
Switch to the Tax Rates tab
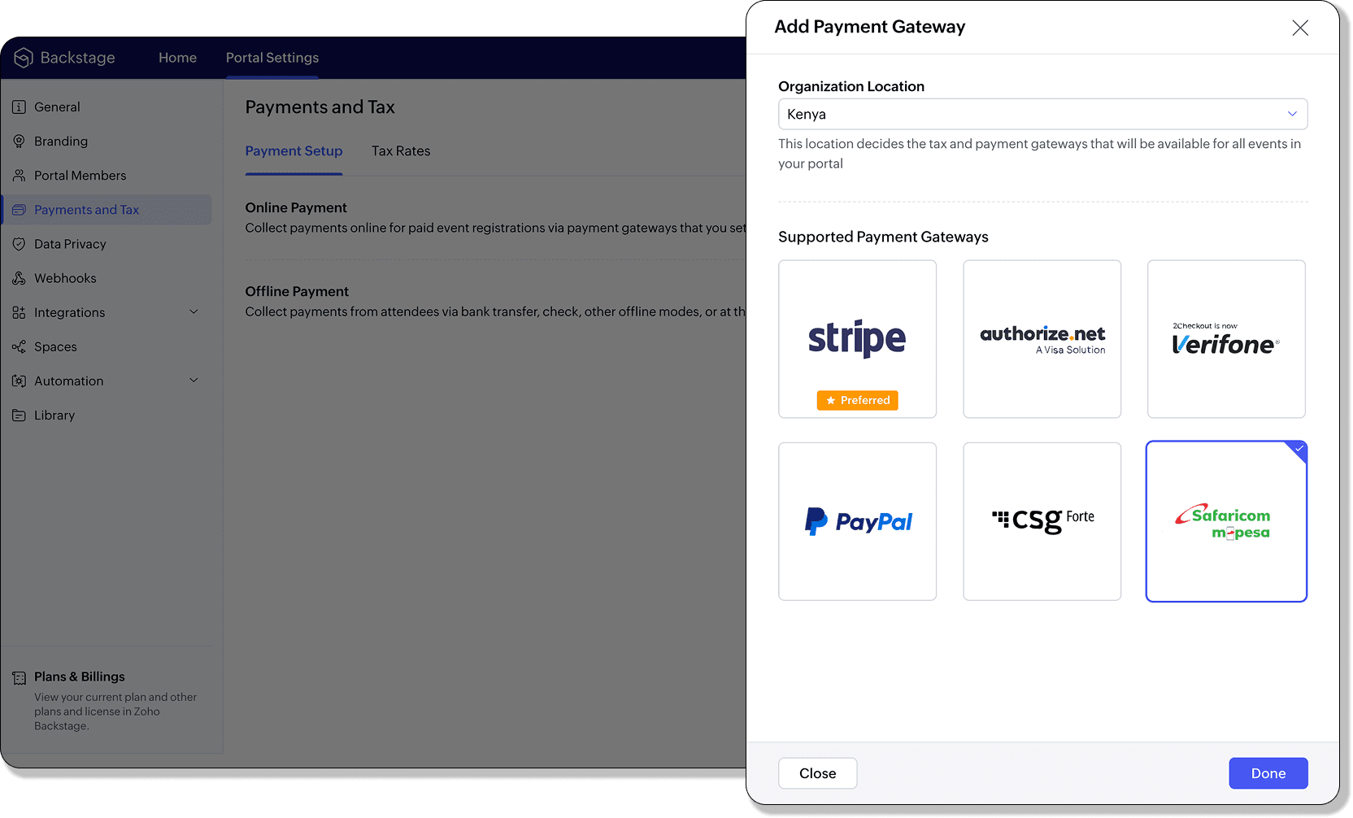click(x=401, y=151)
